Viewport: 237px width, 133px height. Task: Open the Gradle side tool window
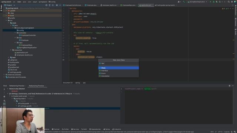(236, 32)
